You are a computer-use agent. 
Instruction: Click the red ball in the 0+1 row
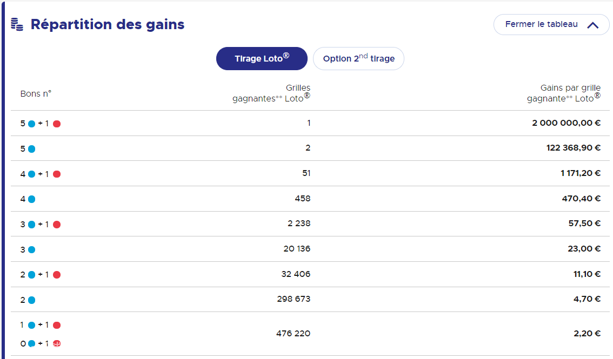[57, 343]
